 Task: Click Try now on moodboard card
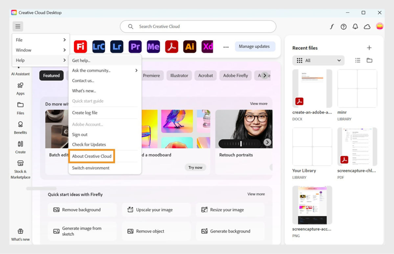196,167
